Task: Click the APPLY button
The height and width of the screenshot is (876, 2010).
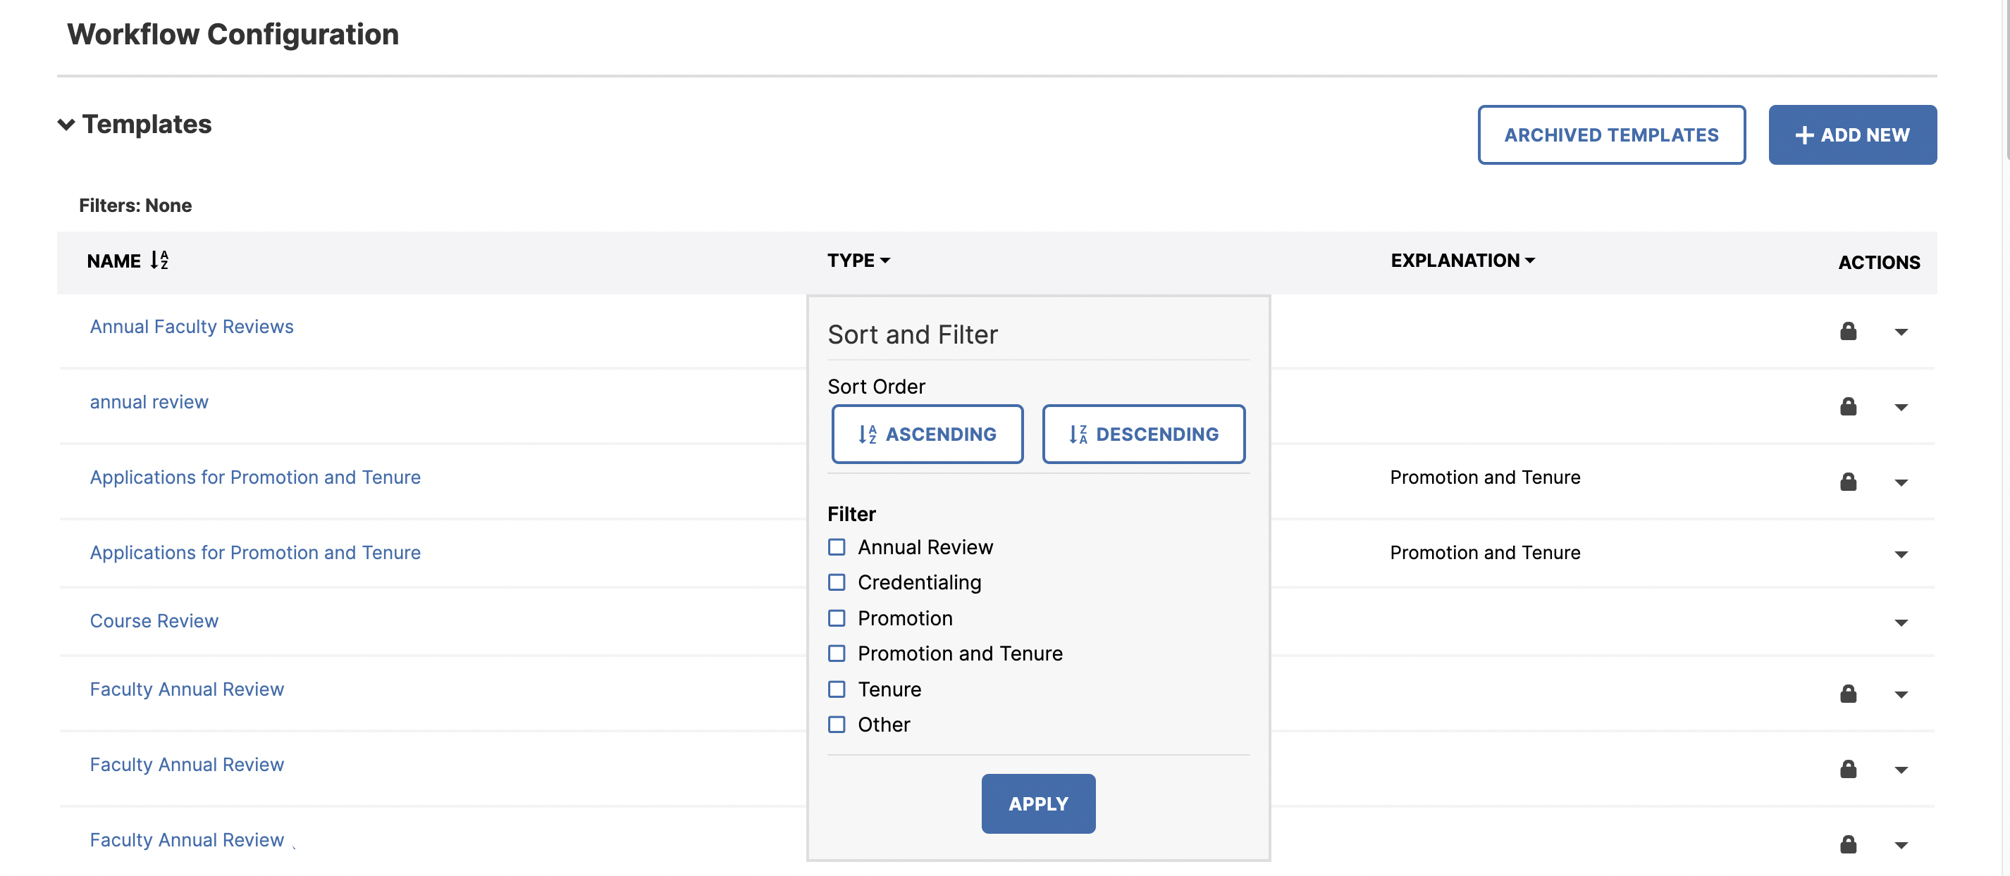Action: tap(1037, 803)
